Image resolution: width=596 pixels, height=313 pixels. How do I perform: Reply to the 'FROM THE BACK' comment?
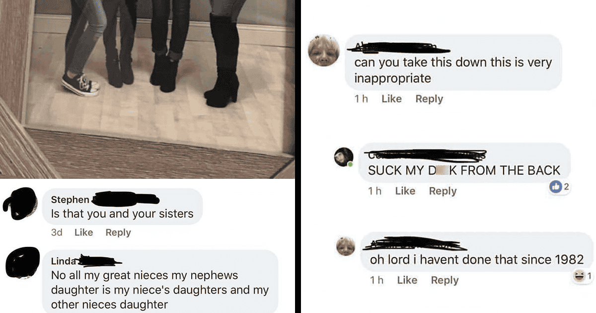click(x=443, y=191)
